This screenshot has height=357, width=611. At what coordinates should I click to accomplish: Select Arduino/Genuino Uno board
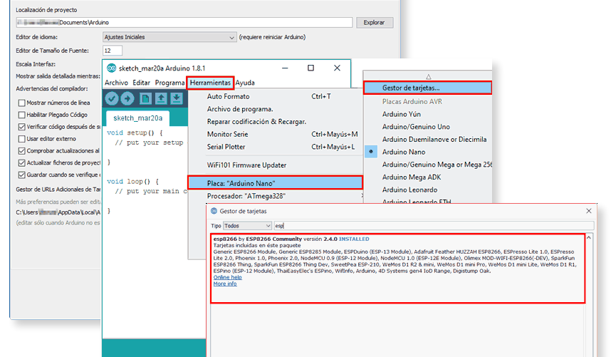416,127
